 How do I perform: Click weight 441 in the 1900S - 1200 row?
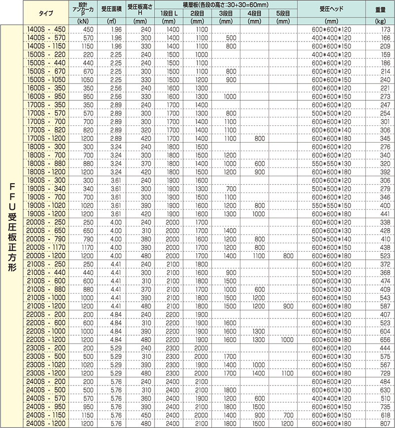pyautogui.click(x=385, y=214)
